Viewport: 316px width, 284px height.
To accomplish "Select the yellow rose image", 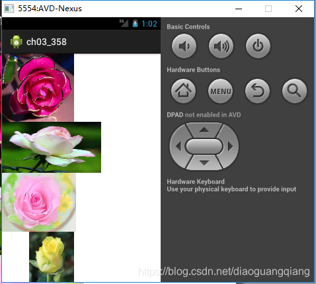I will pyautogui.click(x=52, y=257).
